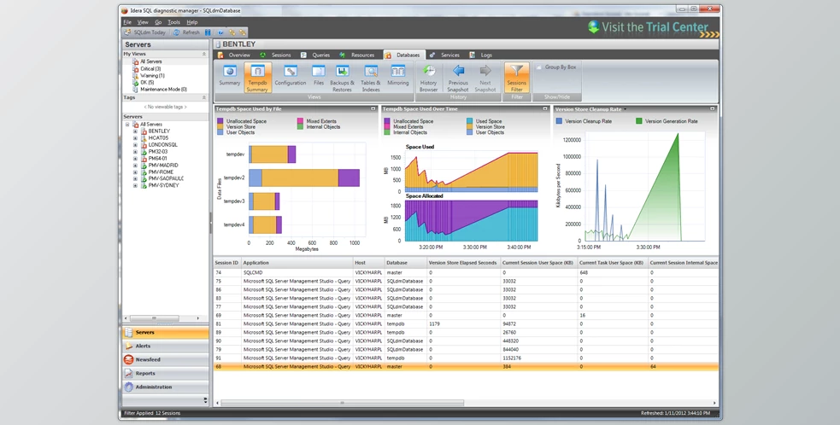Switch to the Services tab
840x425 pixels.
click(444, 55)
